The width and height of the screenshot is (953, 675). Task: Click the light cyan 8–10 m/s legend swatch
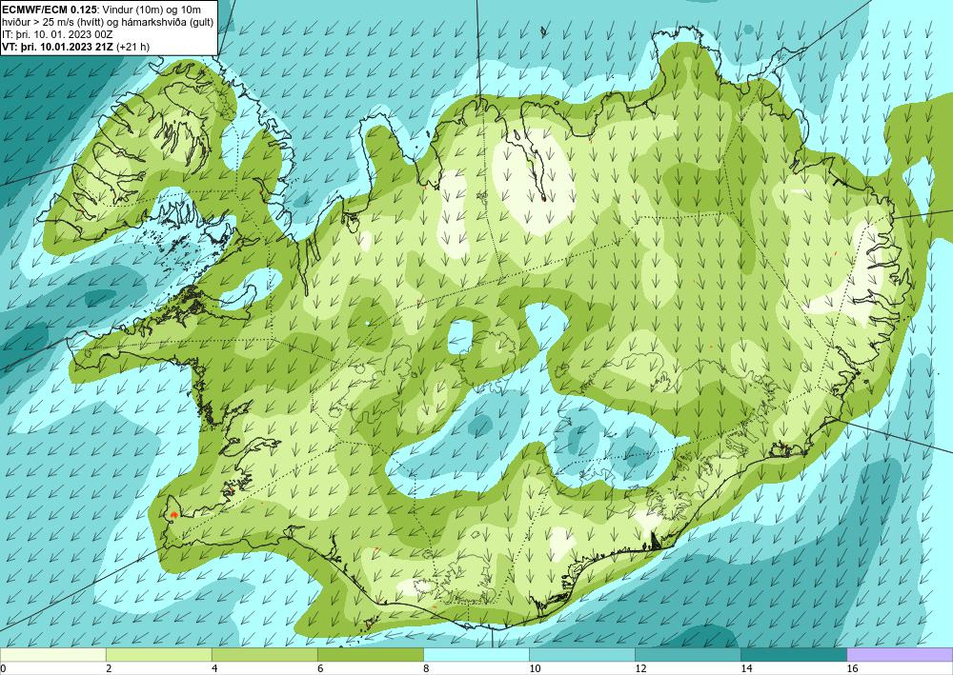tap(476, 655)
